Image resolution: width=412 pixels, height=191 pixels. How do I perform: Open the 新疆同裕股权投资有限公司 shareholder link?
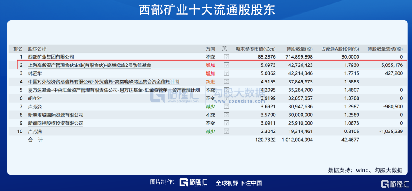tap(56, 123)
